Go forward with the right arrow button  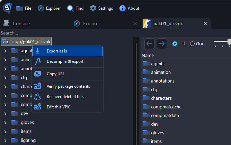(x=162, y=43)
